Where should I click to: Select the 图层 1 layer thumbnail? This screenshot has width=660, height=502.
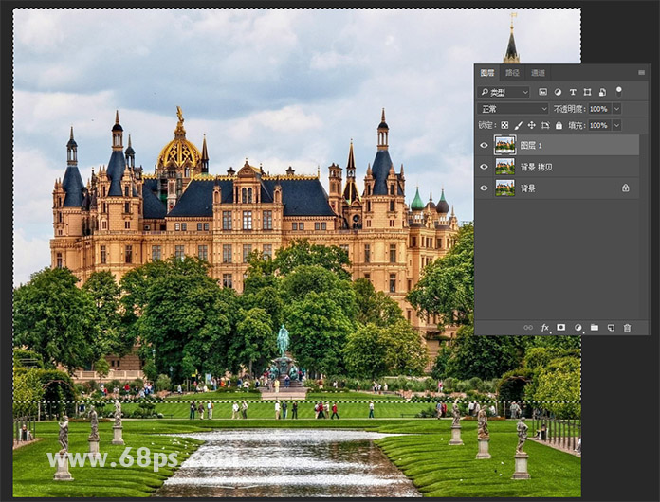pyautogui.click(x=504, y=145)
